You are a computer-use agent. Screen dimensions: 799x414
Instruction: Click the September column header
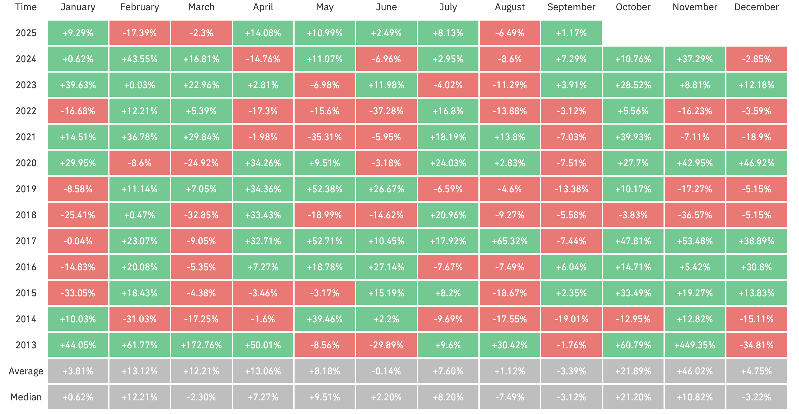571,7
